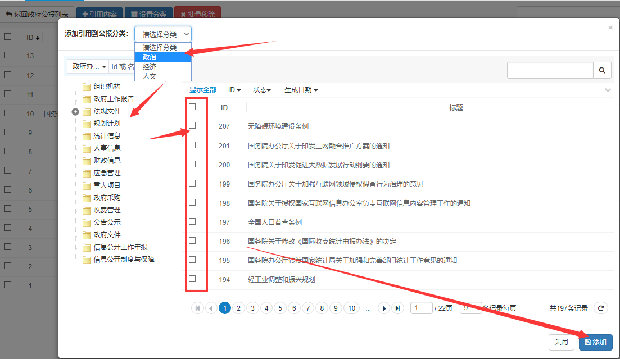Tick the checkbox for row ID 207
The height and width of the screenshot is (359, 620).
point(192,125)
